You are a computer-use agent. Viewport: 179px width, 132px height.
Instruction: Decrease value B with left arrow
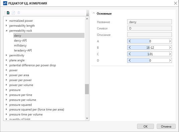coord(130,48)
